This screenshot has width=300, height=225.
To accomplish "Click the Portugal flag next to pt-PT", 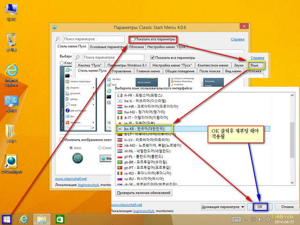I will [120, 168].
